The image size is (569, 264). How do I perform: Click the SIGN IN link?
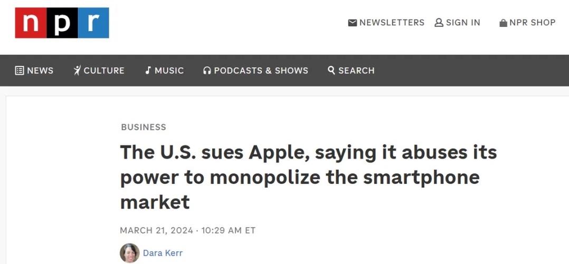pyautogui.click(x=457, y=23)
